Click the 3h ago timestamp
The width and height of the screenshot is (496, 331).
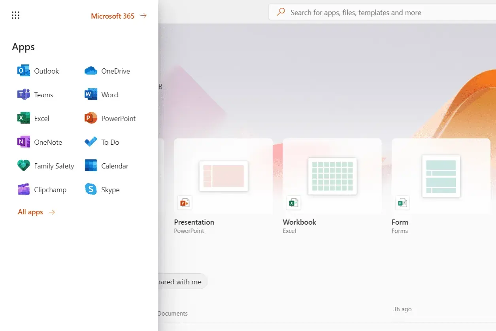click(402, 309)
